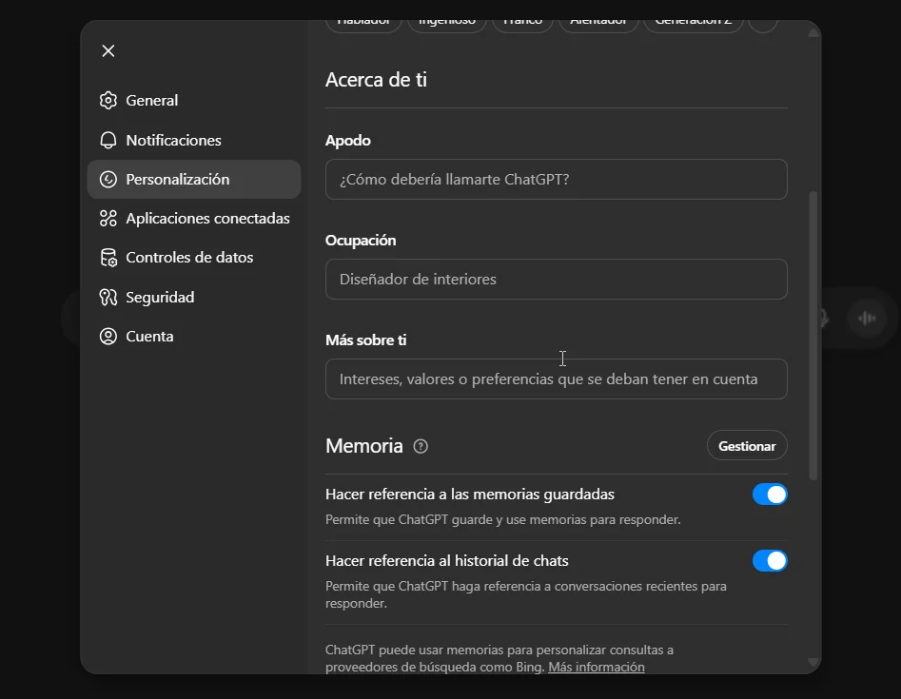The height and width of the screenshot is (699, 901).
Task: Click the right-side scrollbar of the panel
Action: [x=813, y=333]
